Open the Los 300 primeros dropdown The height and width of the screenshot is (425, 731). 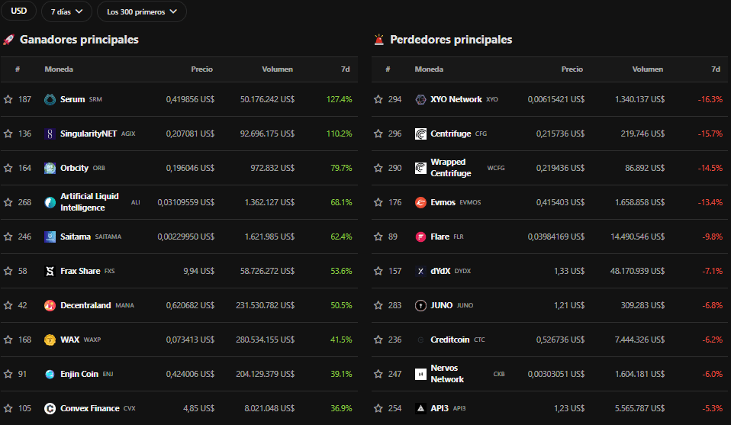(142, 11)
